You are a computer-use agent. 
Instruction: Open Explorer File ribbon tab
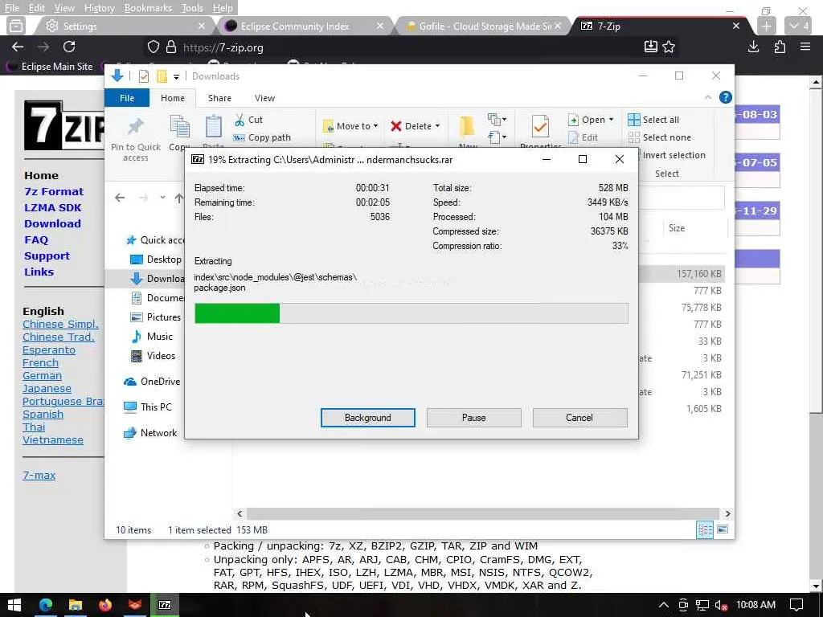(x=127, y=98)
